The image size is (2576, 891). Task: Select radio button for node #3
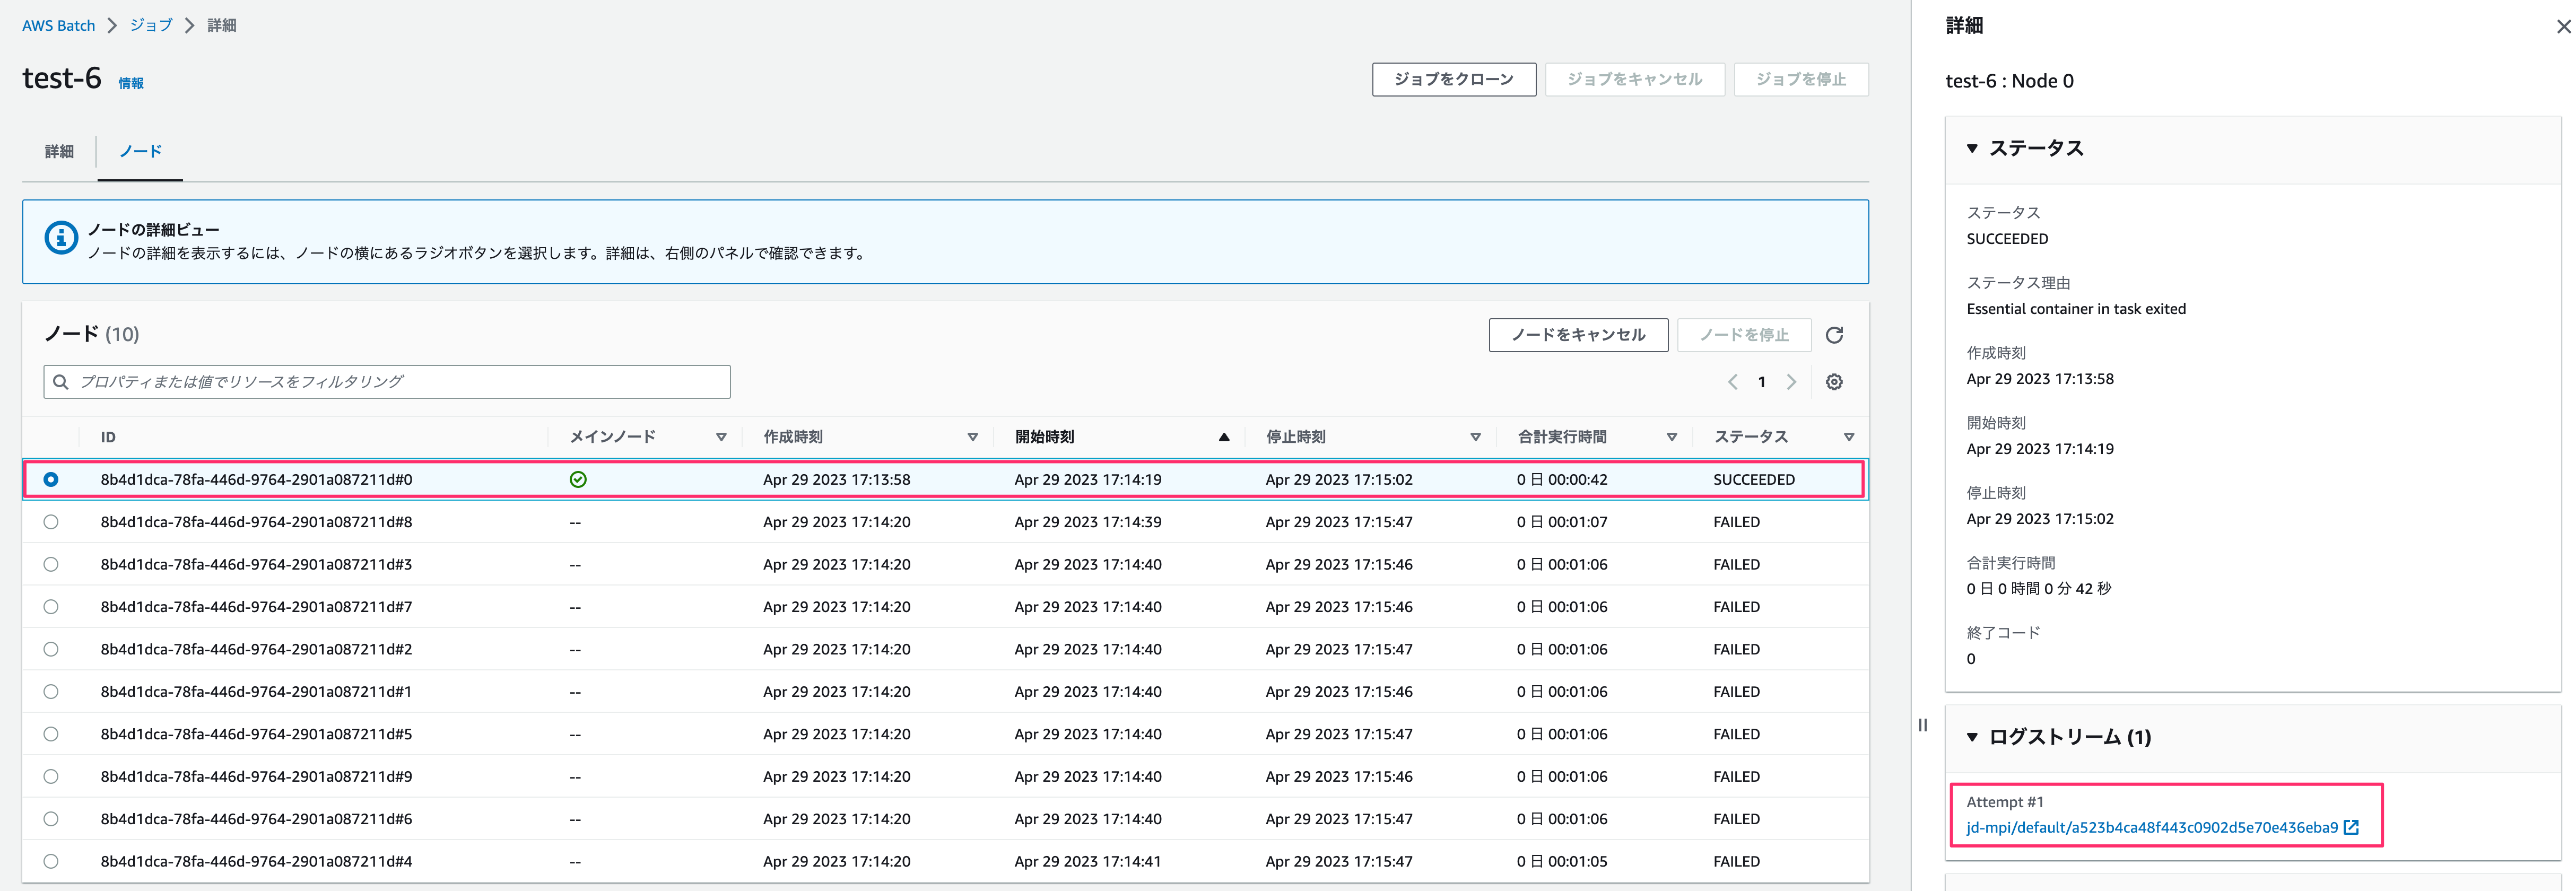pyautogui.click(x=51, y=565)
